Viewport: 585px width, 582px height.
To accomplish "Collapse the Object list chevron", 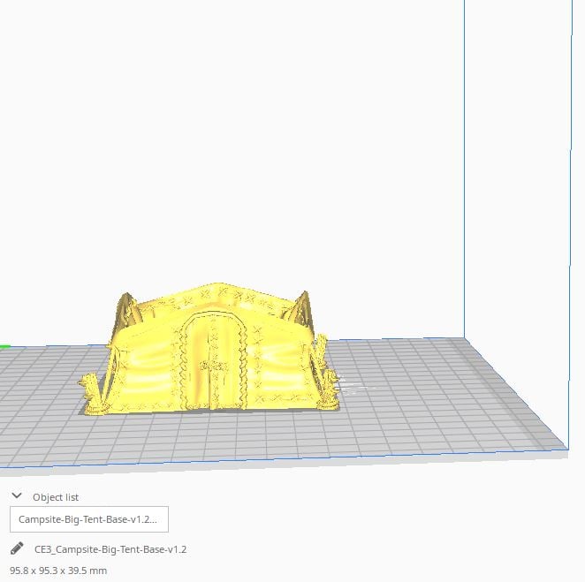I will [17, 495].
